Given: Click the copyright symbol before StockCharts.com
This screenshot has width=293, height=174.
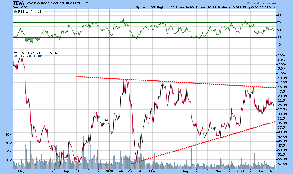Looking at the screenshot, I should (x=247, y=3).
